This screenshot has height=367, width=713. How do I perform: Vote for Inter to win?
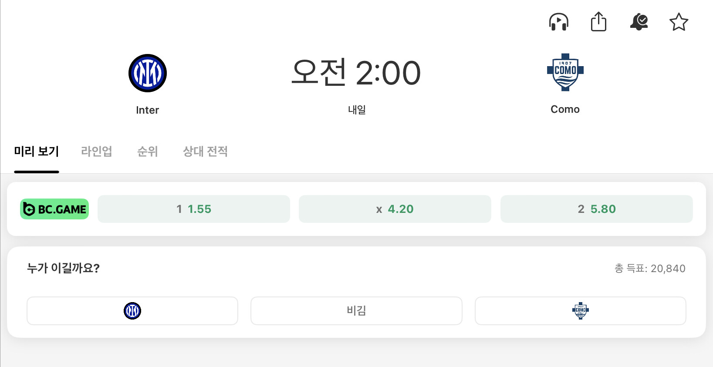(x=132, y=311)
